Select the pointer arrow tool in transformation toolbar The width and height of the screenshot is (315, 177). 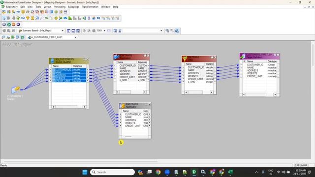click(4, 18)
